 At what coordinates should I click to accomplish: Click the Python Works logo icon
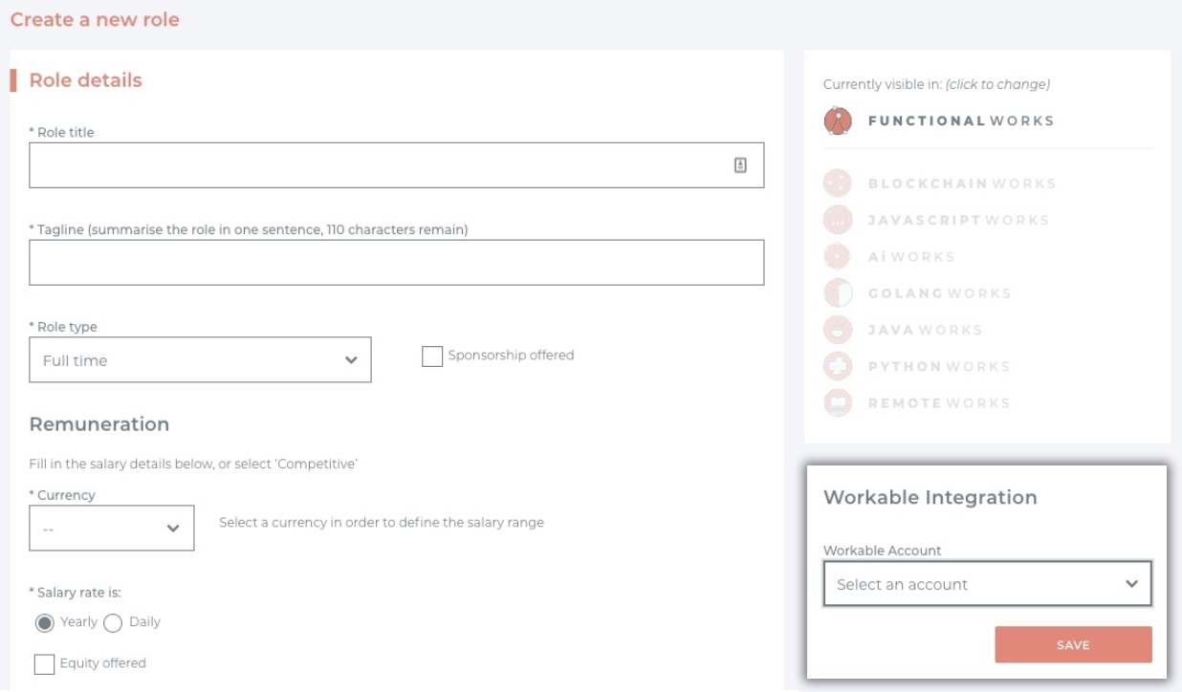point(838,366)
